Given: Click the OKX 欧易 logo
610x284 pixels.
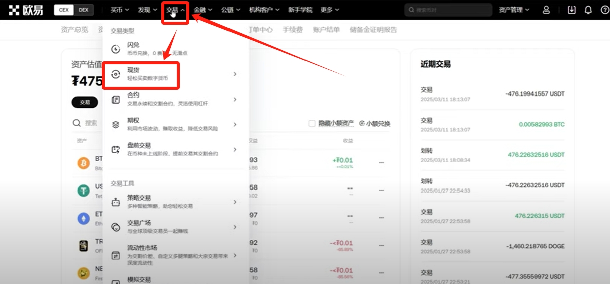Looking at the screenshot, I should 26,10.
